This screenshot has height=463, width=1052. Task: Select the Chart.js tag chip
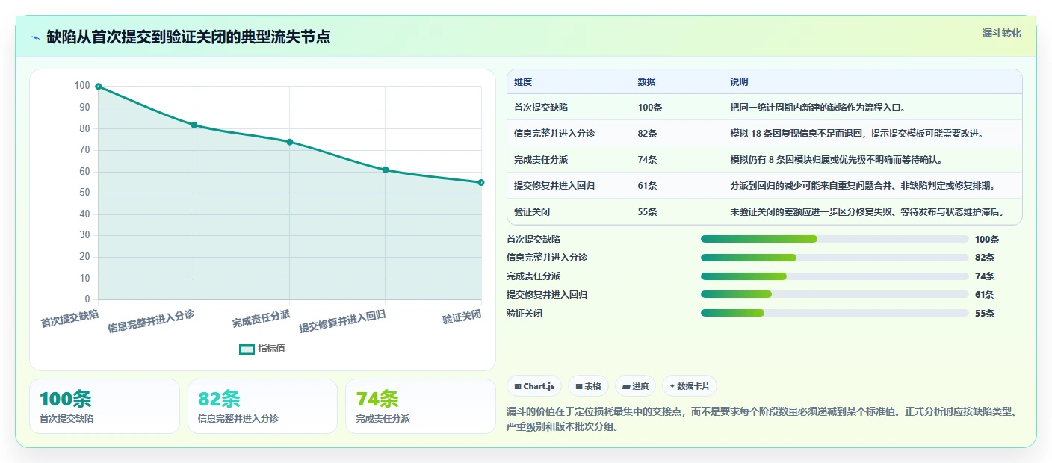534,386
